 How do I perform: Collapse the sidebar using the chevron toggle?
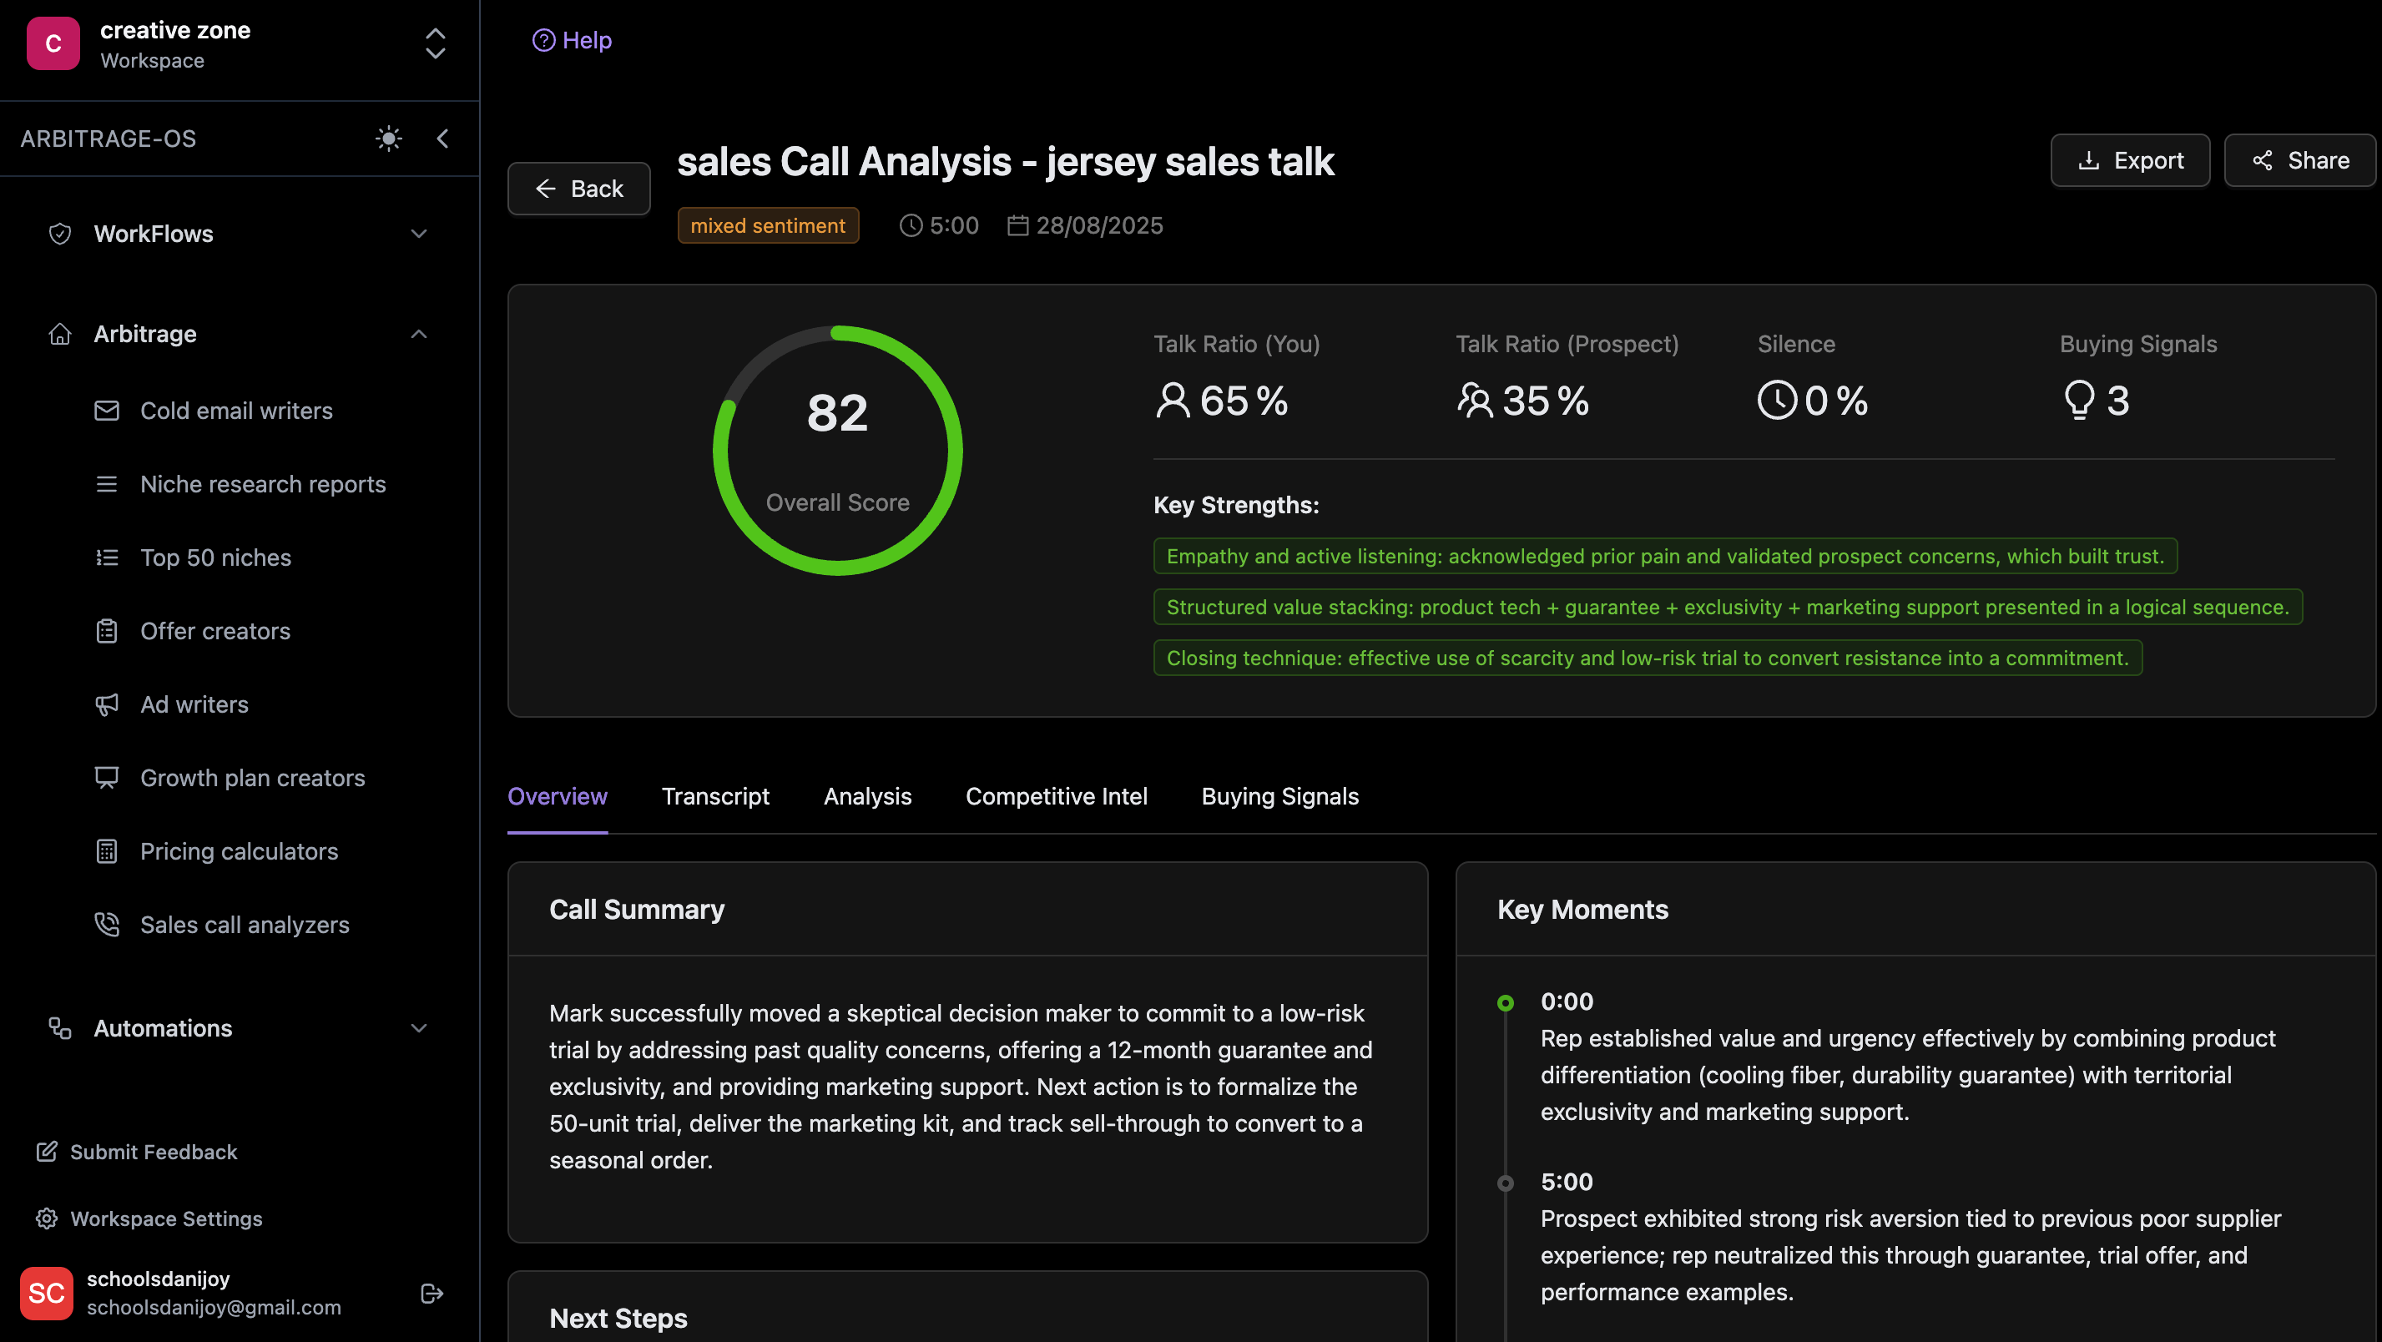coord(443,138)
